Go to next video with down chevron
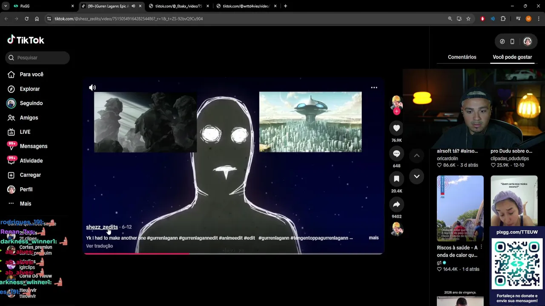Image resolution: width=545 pixels, height=306 pixels. pyautogui.click(x=417, y=176)
